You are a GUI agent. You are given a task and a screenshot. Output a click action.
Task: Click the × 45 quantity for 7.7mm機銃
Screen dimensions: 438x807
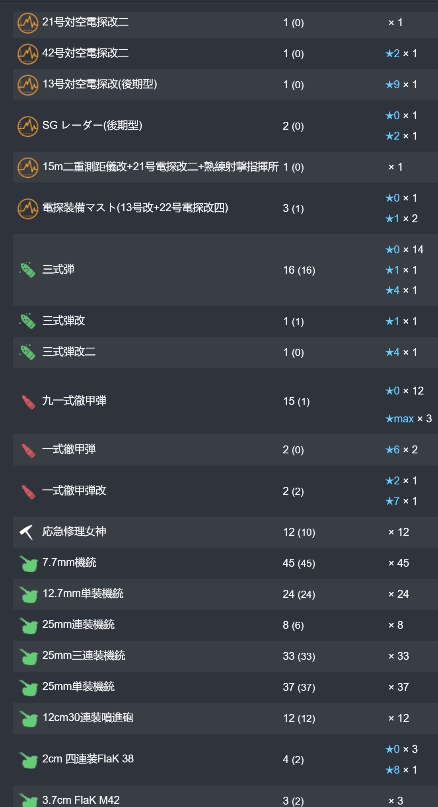399,563
